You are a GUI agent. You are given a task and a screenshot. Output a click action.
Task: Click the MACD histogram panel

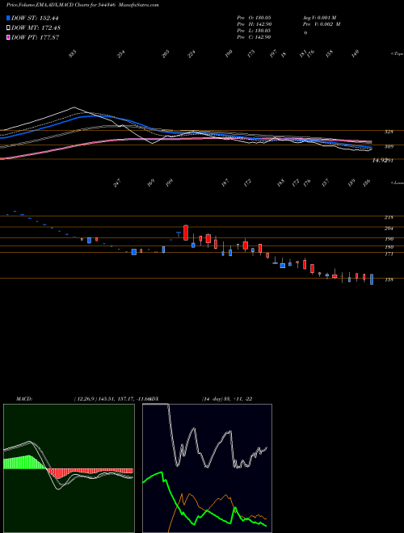pos(69,468)
